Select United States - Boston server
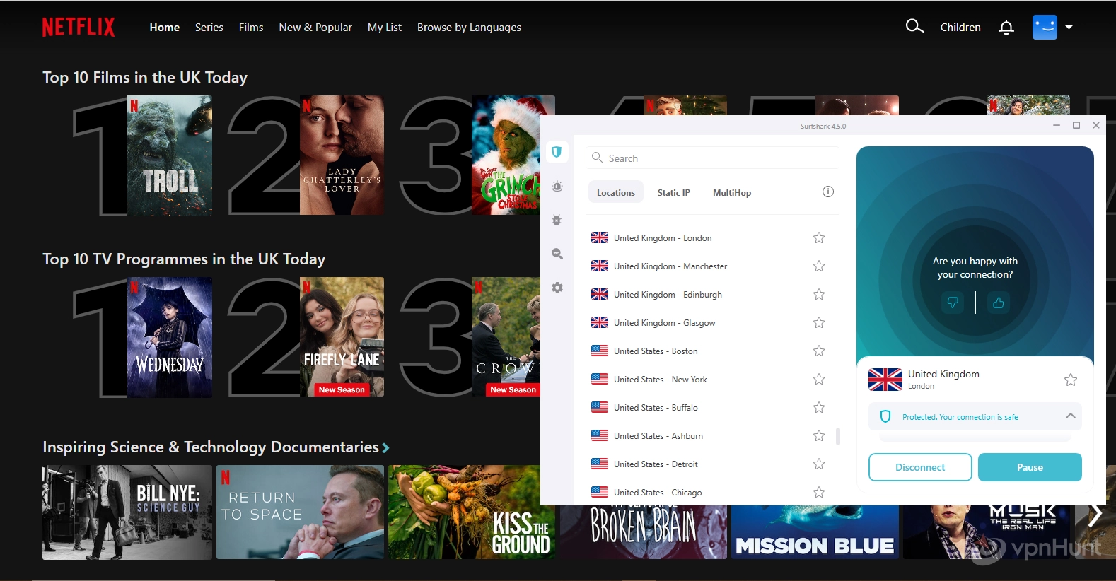 (x=709, y=351)
